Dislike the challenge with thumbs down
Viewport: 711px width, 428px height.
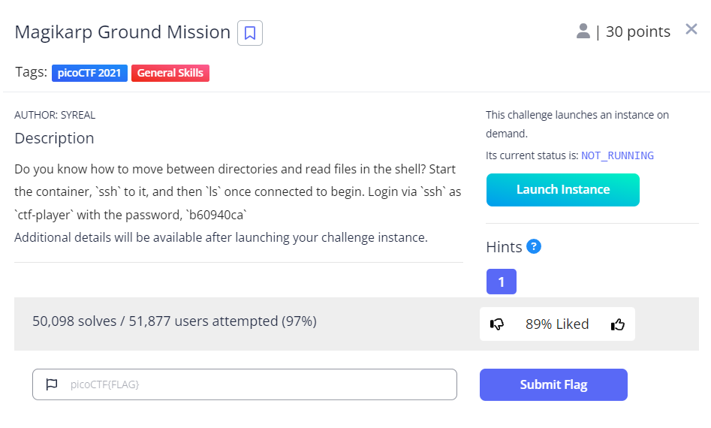click(497, 324)
